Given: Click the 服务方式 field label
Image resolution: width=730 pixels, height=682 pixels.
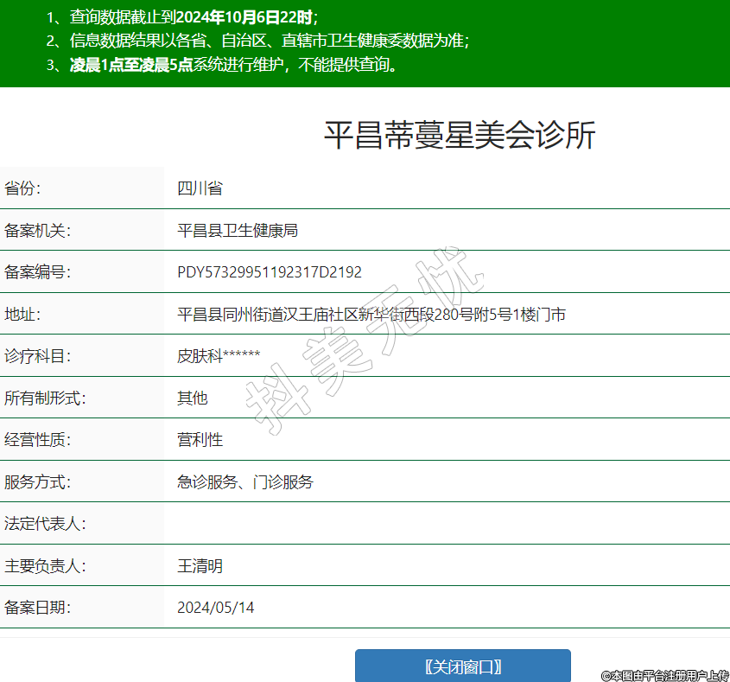Looking at the screenshot, I should pos(37,482).
